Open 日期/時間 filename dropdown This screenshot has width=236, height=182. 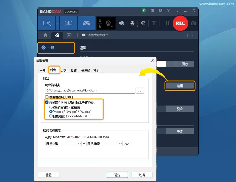click(104, 144)
